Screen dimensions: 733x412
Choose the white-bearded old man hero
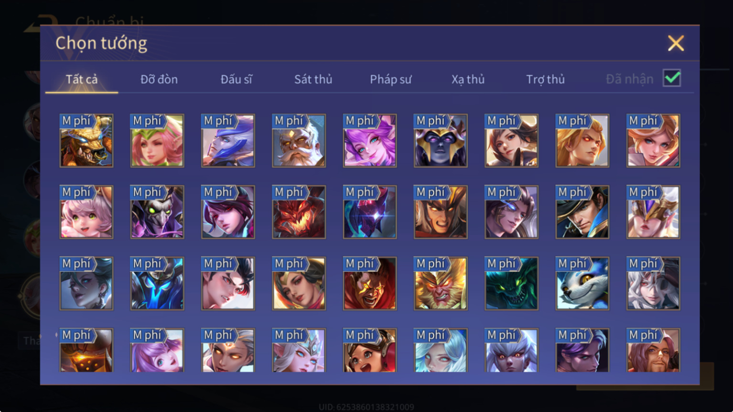pos(299,141)
